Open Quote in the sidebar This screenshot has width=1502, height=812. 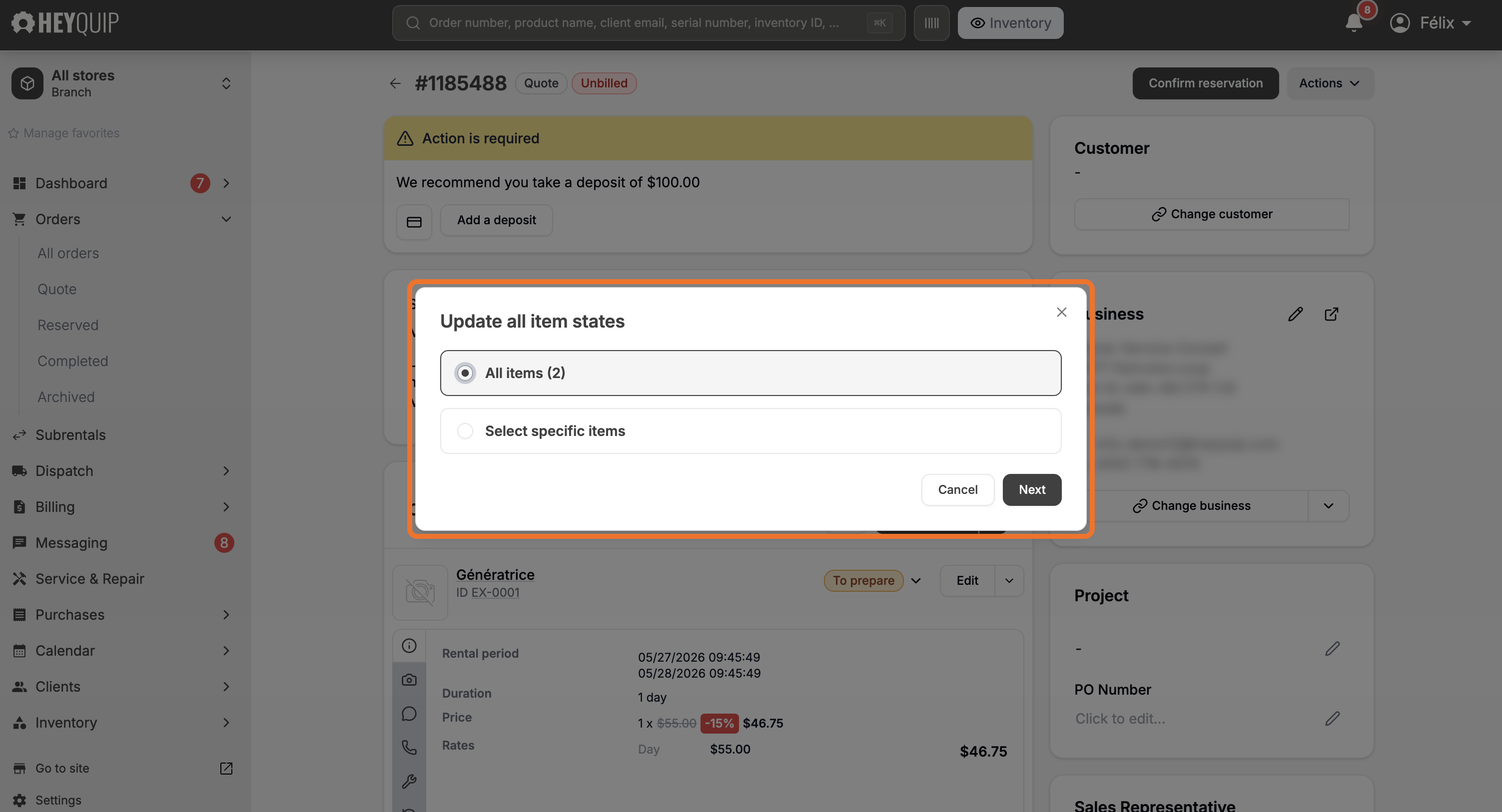[56, 289]
